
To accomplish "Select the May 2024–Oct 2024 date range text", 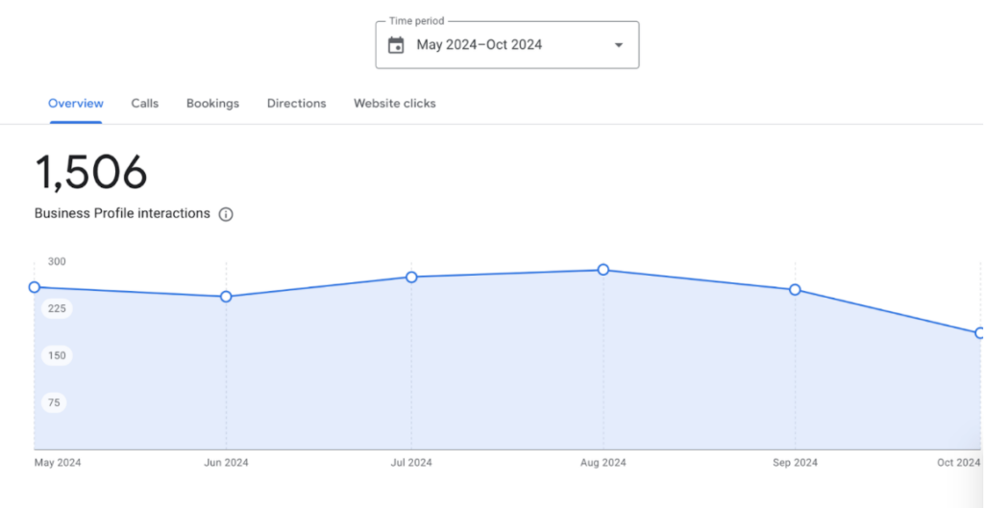I will (x=479, y=45).
